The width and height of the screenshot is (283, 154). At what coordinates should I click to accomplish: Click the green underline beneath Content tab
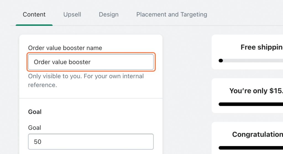pos(34,25)
